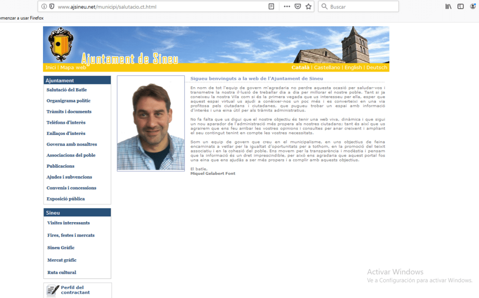Click the Save to Pocket icon

point(298,7)
